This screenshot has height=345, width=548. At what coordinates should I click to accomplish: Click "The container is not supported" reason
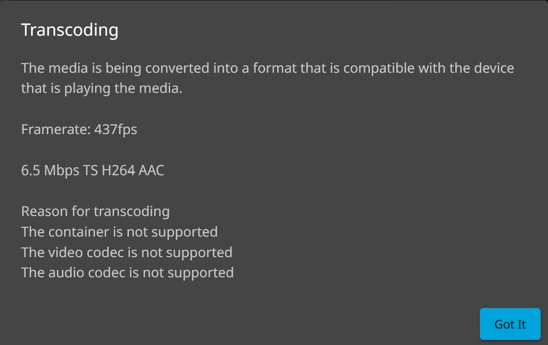(x=119, y=232)
